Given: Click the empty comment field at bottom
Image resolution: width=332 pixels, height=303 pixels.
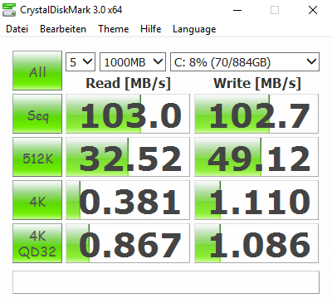Looking at the screenshot, I should [x=166, y=282].
